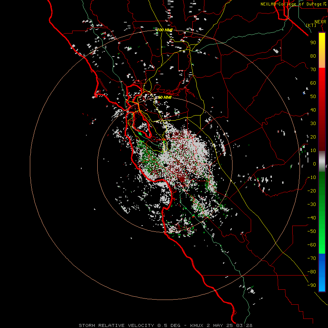Click the 10 value on velocity scale

coord(313,151)
